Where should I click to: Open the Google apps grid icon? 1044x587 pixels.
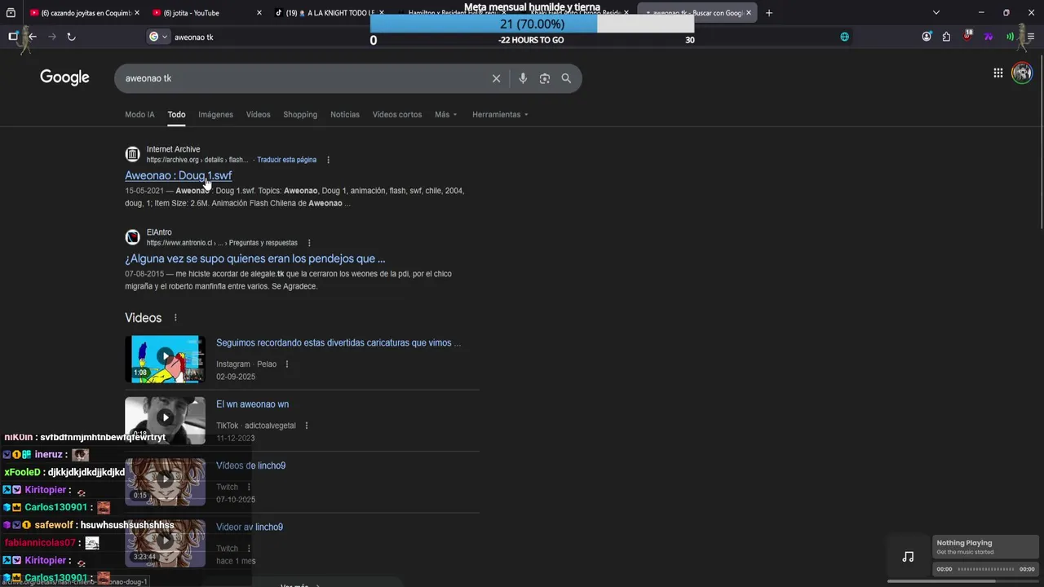pos(998,73)
